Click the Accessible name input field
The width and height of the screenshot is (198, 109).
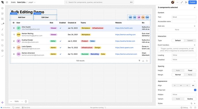pos(184,21)
